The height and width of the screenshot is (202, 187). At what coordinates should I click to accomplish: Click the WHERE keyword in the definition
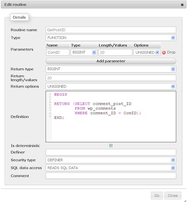(81, 113)
